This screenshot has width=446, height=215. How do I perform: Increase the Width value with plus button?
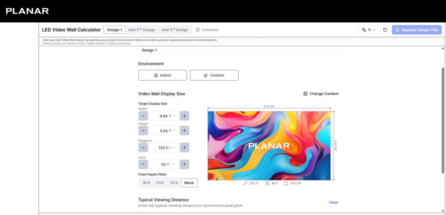coord(184,116)
